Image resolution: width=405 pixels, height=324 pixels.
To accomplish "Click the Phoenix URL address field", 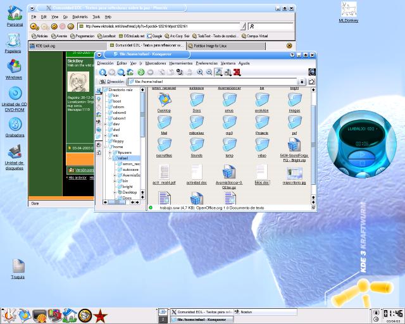I will (x=158, y=27).
